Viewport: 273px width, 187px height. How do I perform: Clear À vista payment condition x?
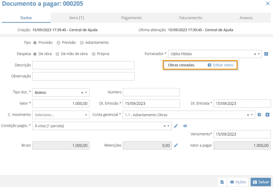click(164, 126)
